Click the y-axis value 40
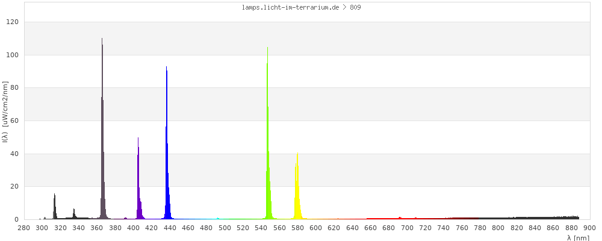This screenshot has height=241, width=602. coord(15,154)
